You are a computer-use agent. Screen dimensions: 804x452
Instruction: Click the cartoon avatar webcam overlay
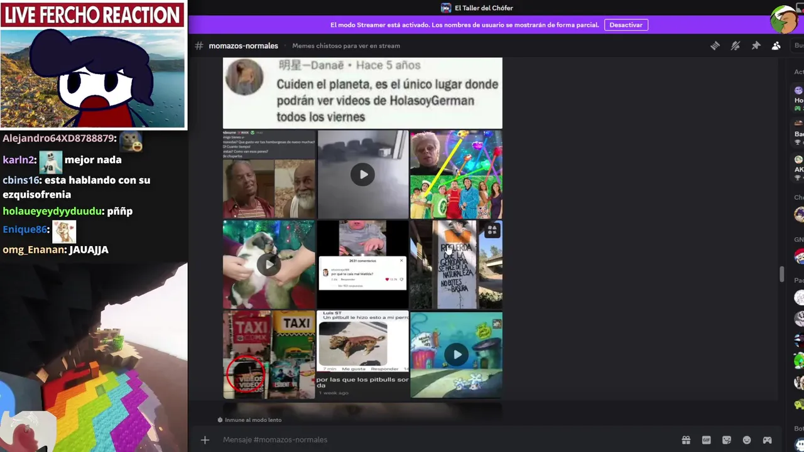(93, 78)
